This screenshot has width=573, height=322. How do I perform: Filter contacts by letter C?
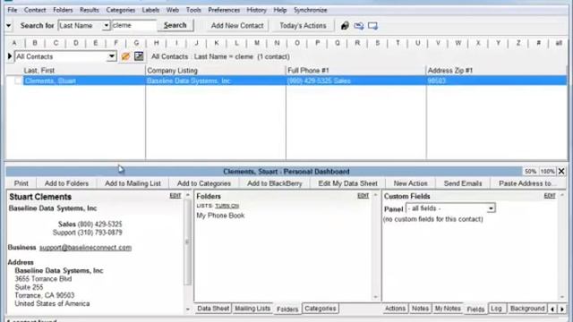tap(56, 43)
